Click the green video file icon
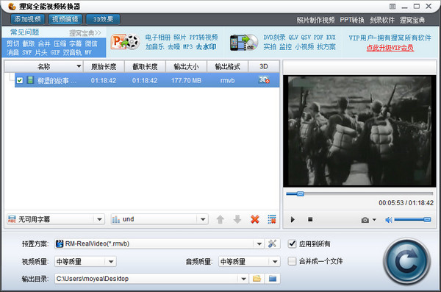Image resolution: width=441 pixels, height=292 pixels. [x=30, y=80]
